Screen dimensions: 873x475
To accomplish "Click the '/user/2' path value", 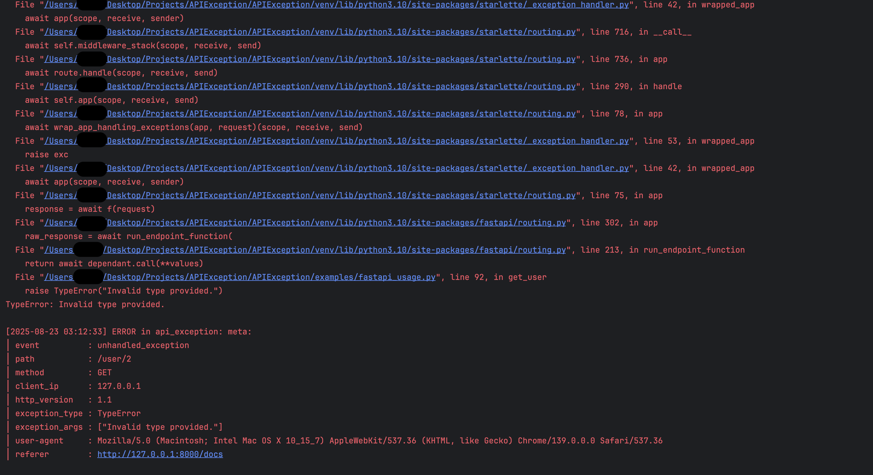I will (114, 359).
